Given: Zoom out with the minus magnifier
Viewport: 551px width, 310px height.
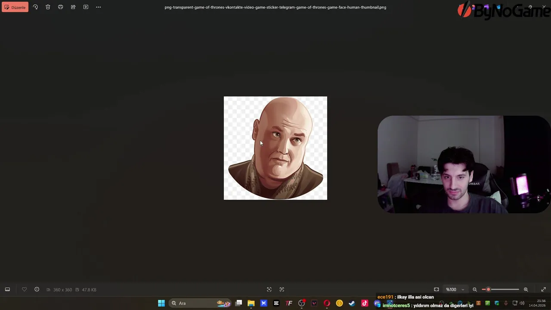Looking at the screenshot, I should pos(475,290).
